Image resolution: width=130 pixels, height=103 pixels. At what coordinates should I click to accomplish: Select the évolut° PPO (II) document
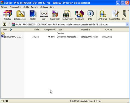(x=12, y=37)
